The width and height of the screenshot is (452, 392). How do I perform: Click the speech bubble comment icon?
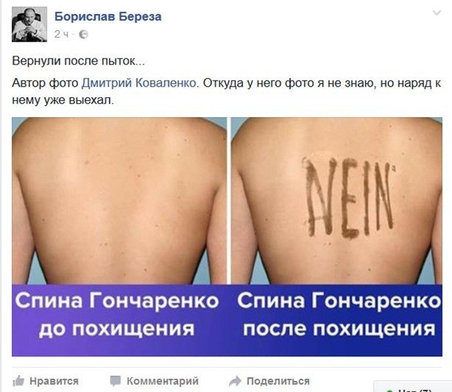(116, 381)
